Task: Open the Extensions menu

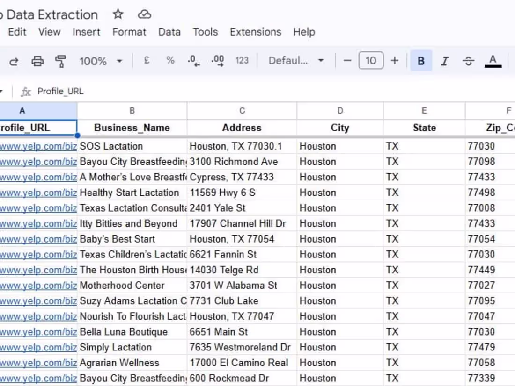Action: [x=255, y=32]
